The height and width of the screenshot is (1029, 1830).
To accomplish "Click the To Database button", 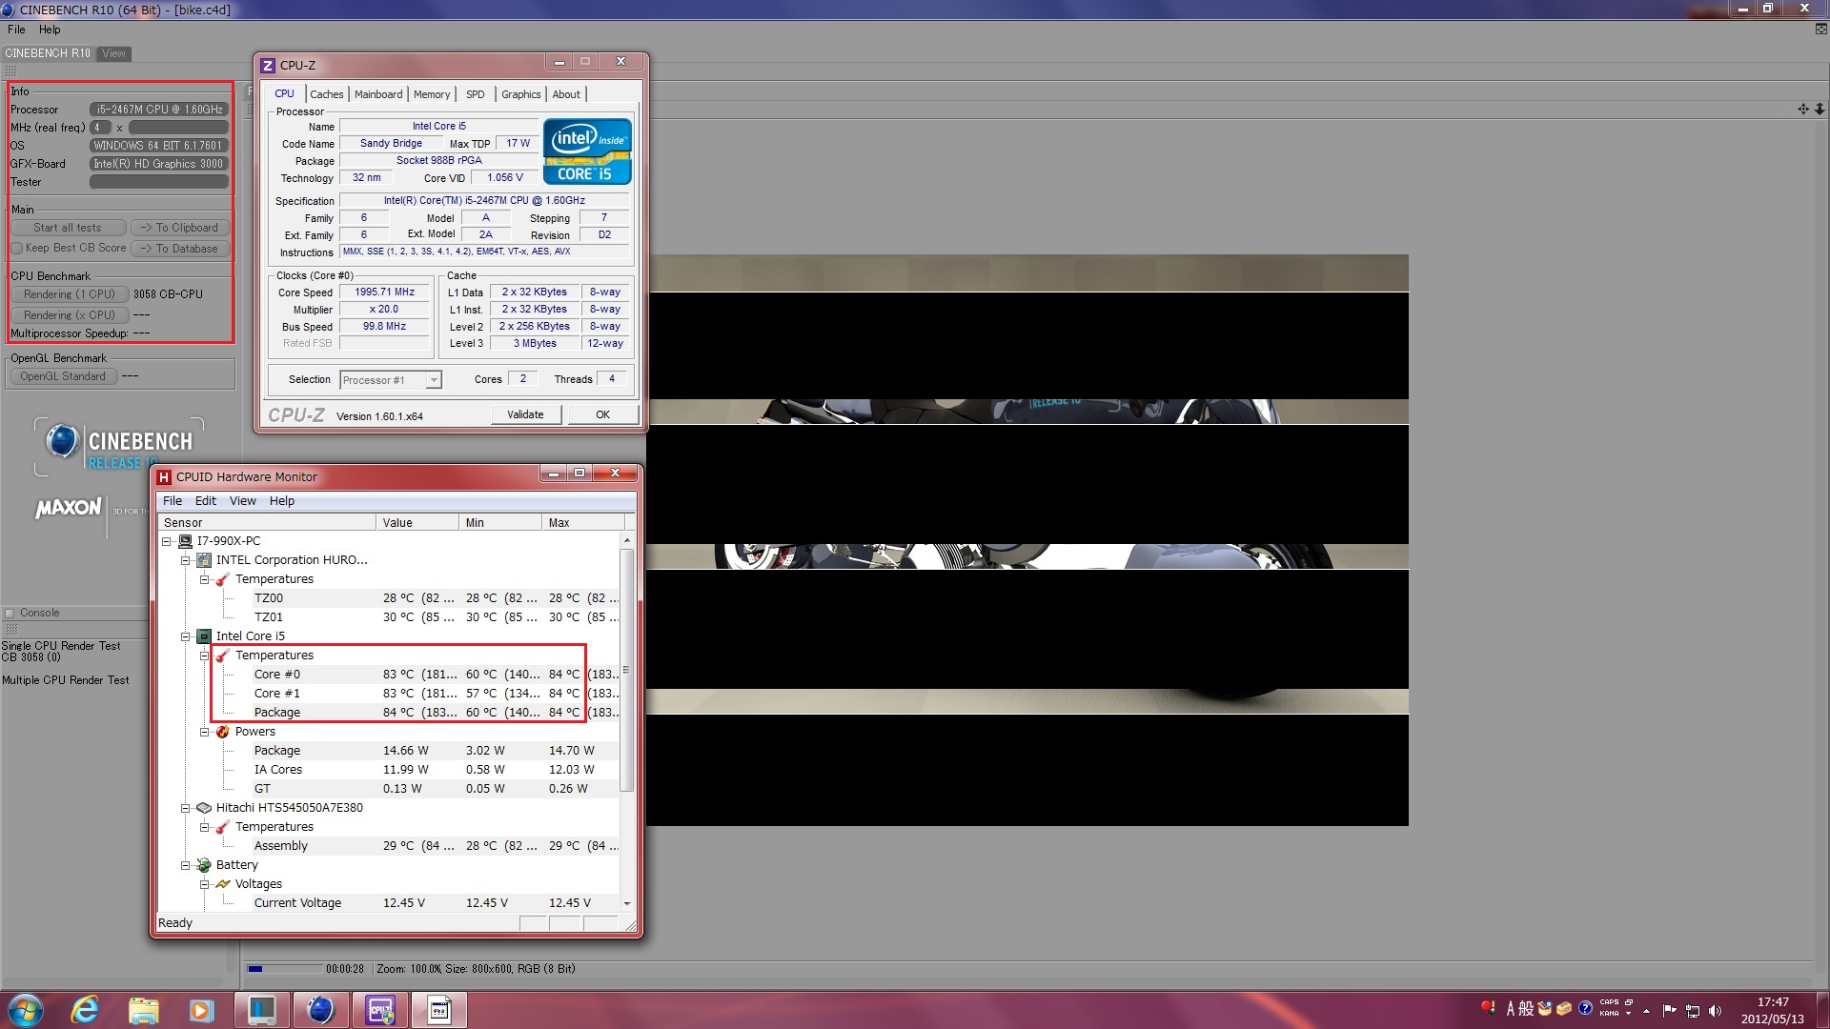I will pyautogui.click(x=179, y=249).
